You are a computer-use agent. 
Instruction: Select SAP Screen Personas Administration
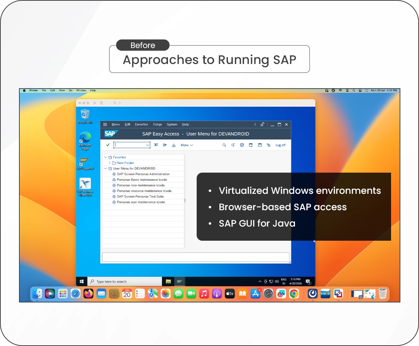143,174
